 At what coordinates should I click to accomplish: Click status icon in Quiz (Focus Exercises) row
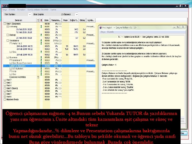click(41, 63)
